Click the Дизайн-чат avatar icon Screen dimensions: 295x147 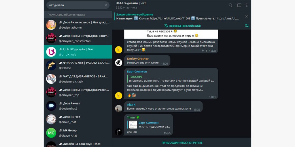tap(51, 106)
